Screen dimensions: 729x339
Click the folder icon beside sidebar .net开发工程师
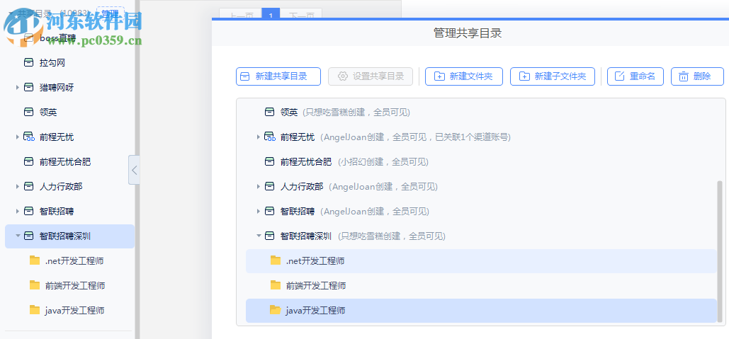[35, 260]
